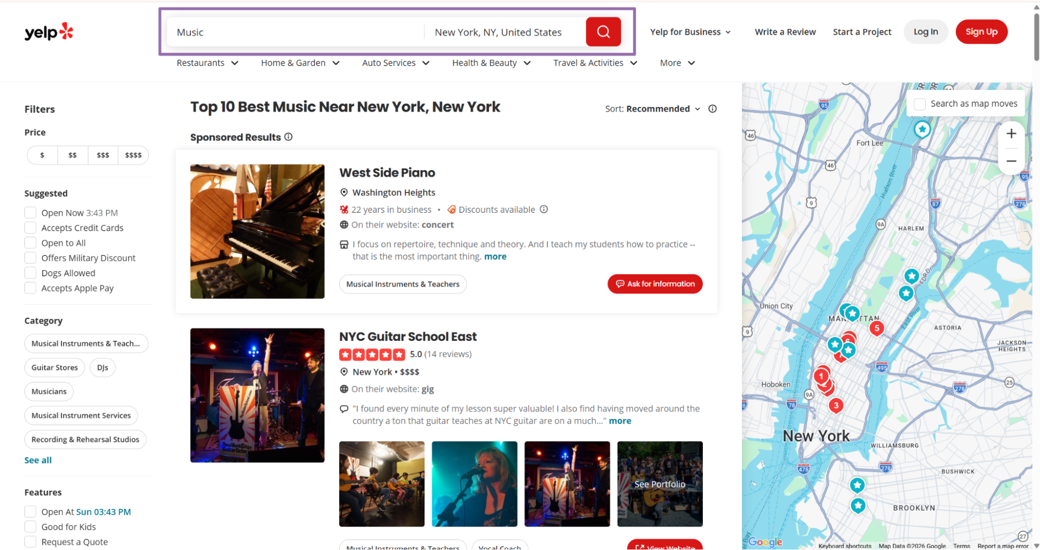This screenshot has width=1040, height=550.
Task: Click the Write a Review link
Action: click(x=785, y=32)
